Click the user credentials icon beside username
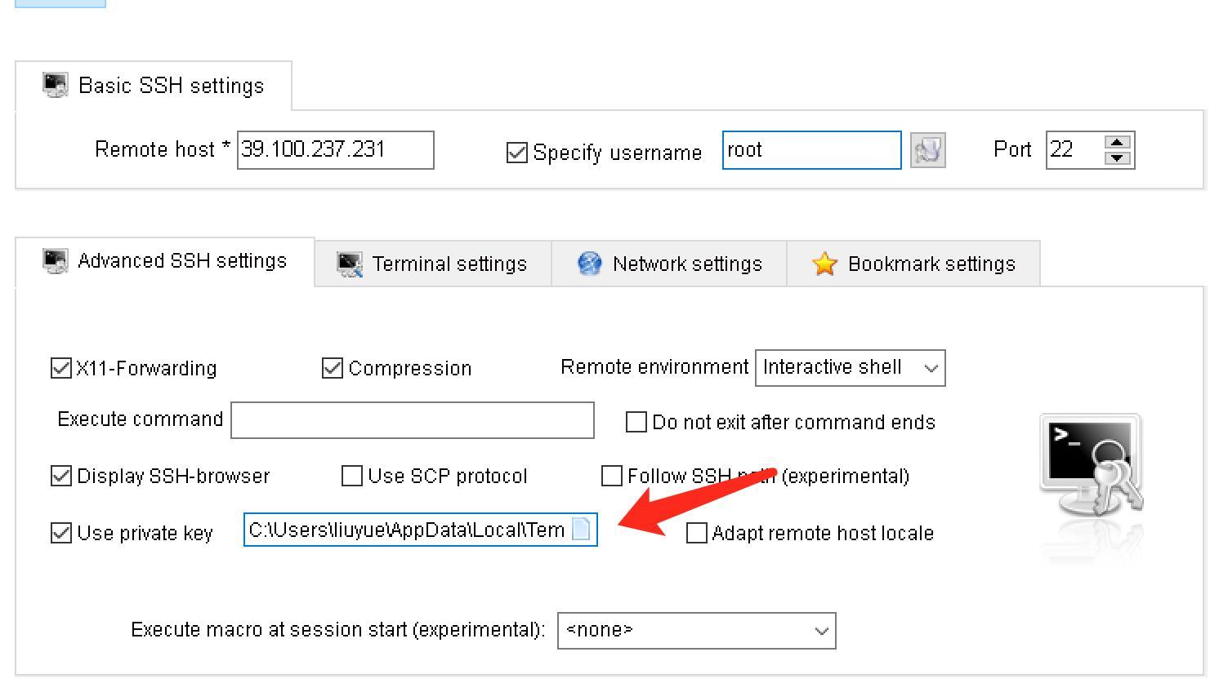 click(x=927, y=150)
